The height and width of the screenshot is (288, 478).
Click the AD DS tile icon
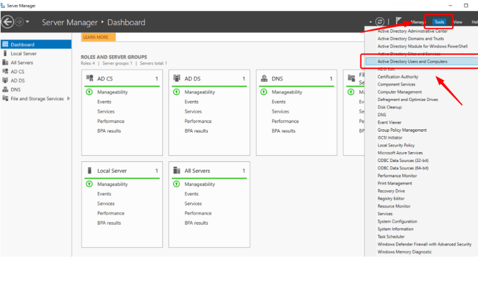177,79
